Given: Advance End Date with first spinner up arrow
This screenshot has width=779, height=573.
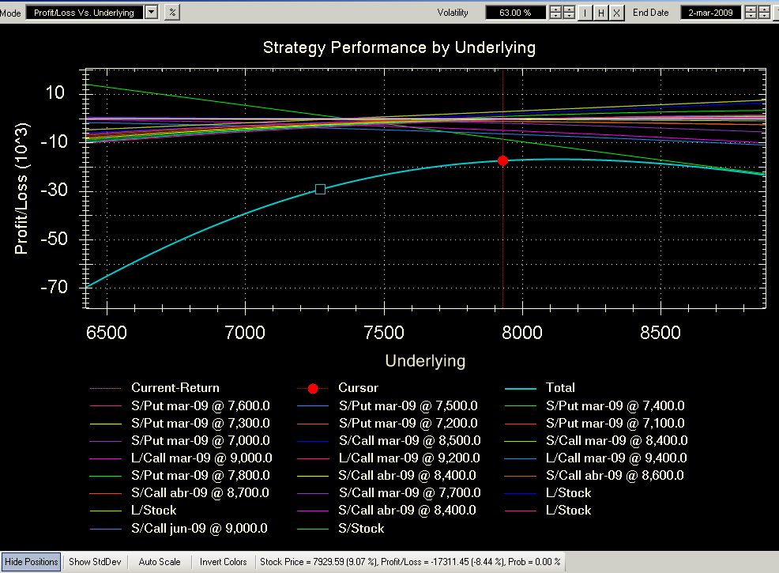Looking at the screenshot, I should click(x=751, y=9).
